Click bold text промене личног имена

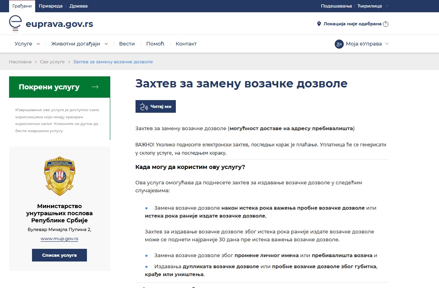(x=267, y=256)
